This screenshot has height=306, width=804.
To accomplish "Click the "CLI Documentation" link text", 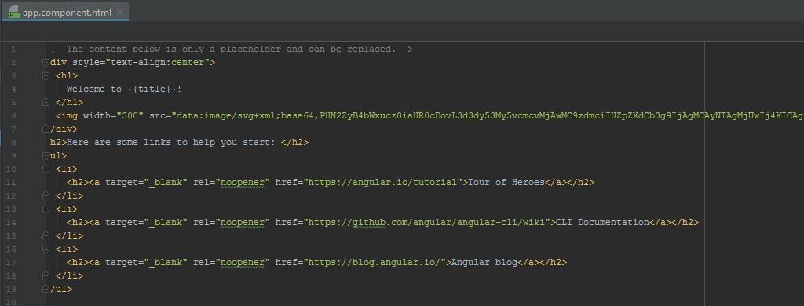I will [x=603, y=223].
